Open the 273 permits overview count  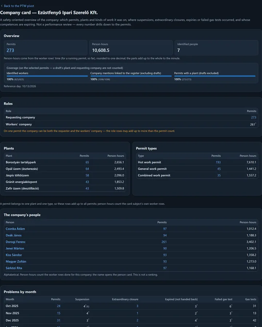coord(10,50)
